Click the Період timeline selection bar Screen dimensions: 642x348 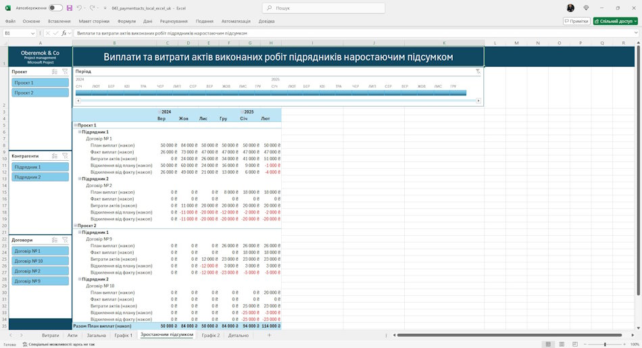(270, 93)
